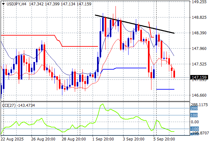Click the short blue line near 146.8
Viewport: 210px width, 143px height.
point(165,89)
